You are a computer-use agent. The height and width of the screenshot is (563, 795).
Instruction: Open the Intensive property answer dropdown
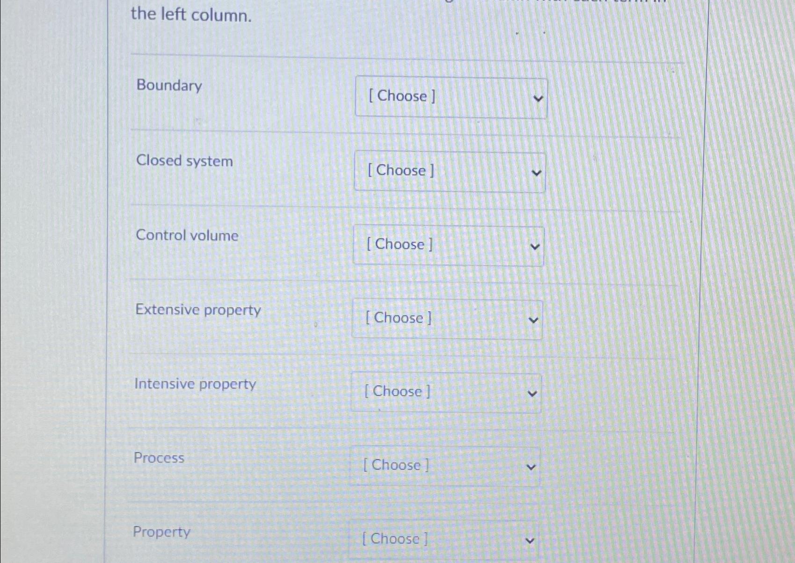445,392
